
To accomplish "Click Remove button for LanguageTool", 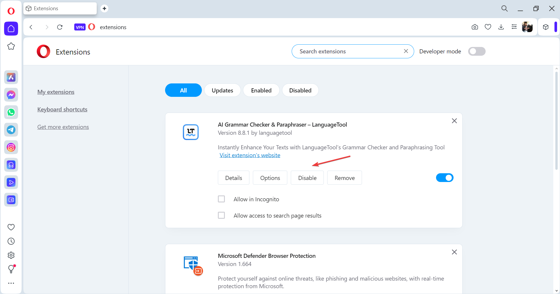I will pos(345,178).
